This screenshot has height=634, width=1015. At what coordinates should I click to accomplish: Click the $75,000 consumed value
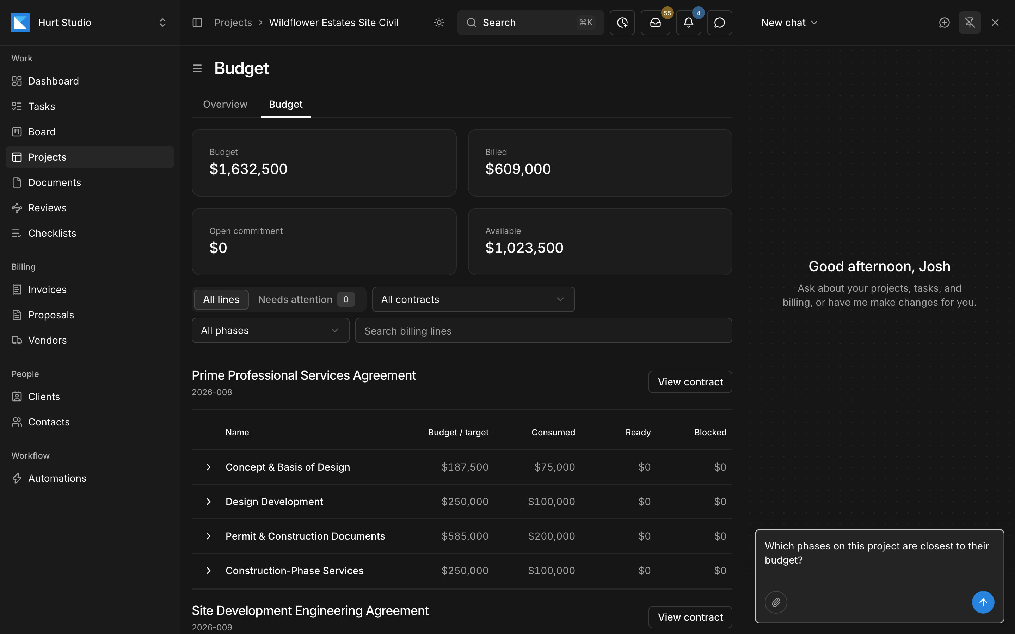click(x=554, y=467)
